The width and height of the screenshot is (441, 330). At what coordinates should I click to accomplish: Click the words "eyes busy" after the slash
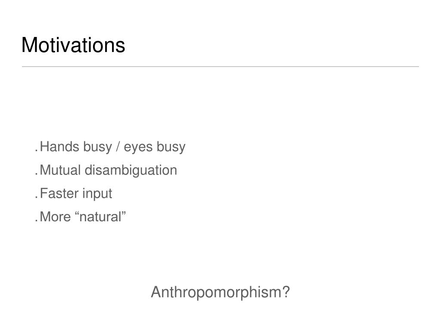click(155, 147)
